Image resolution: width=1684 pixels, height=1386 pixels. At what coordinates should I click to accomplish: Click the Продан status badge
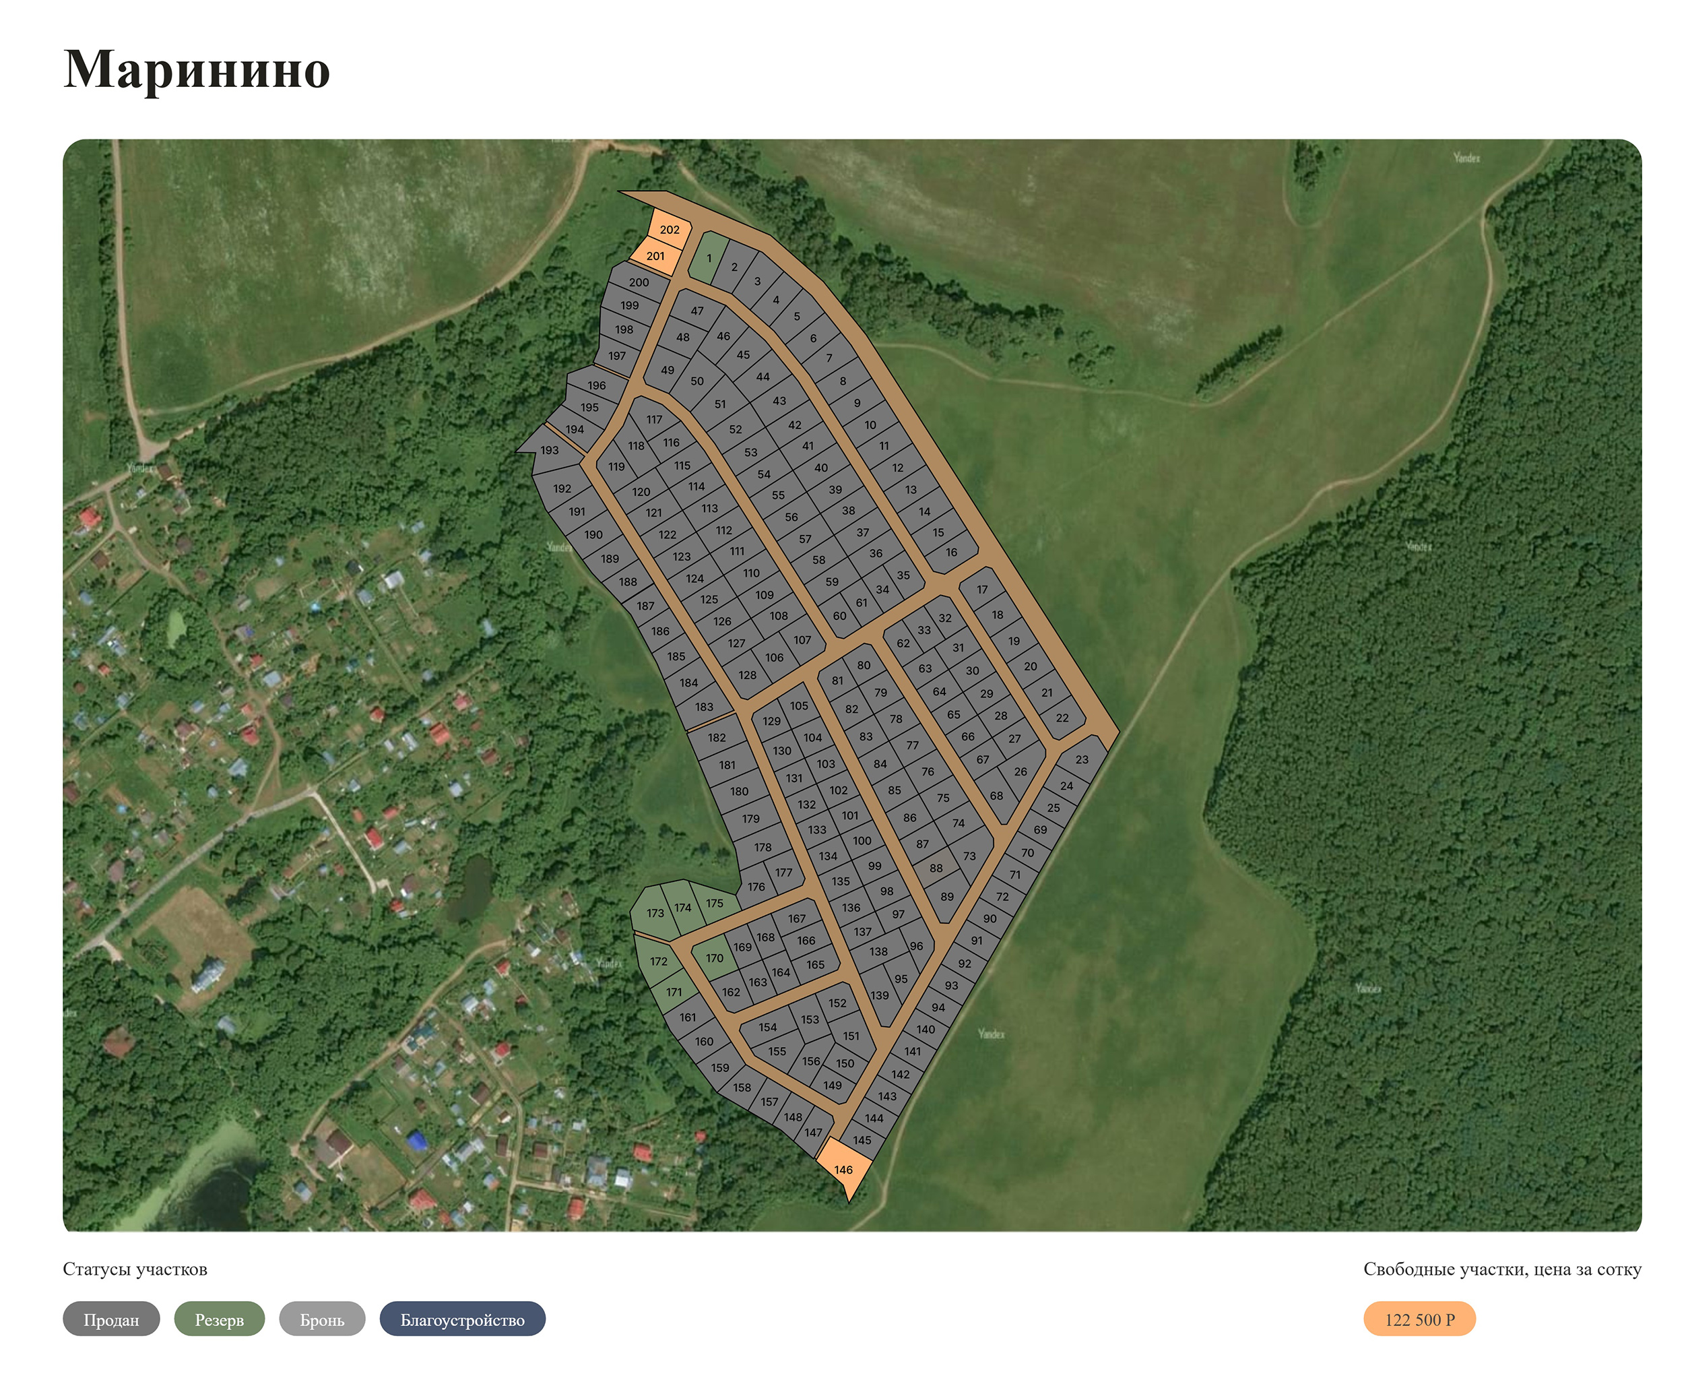tap(111, 1319)
